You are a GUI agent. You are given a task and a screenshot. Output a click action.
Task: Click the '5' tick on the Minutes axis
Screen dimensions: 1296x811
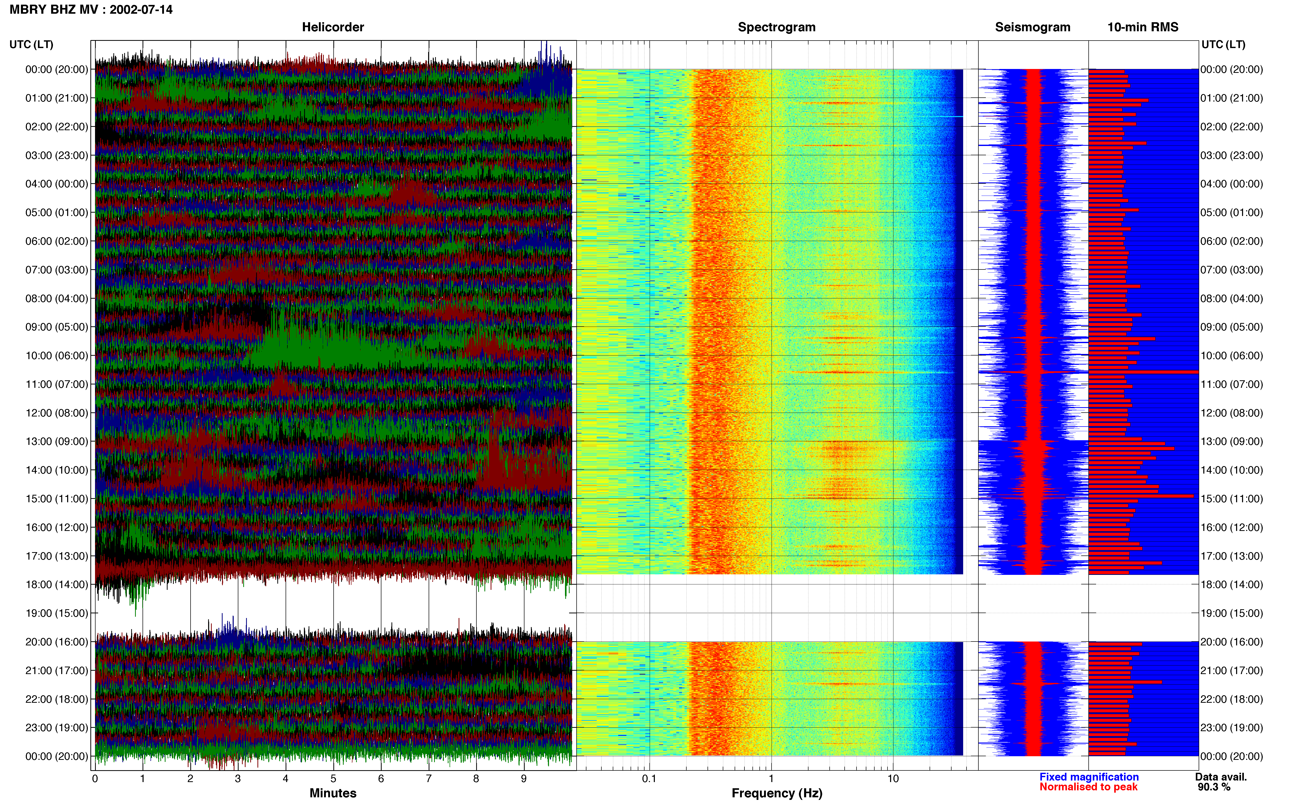(x=333, y=779)
